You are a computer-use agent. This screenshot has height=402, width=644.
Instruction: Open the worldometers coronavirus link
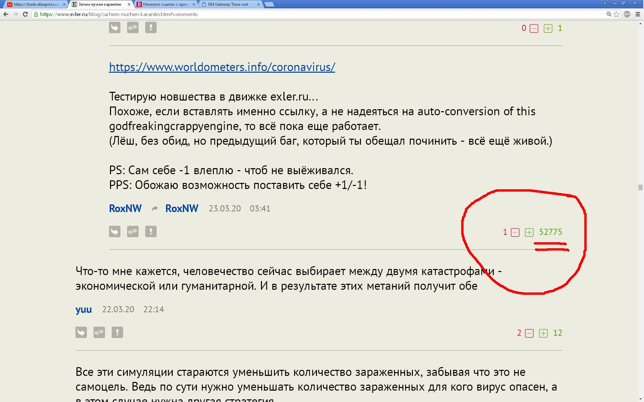tap(222, 67)
